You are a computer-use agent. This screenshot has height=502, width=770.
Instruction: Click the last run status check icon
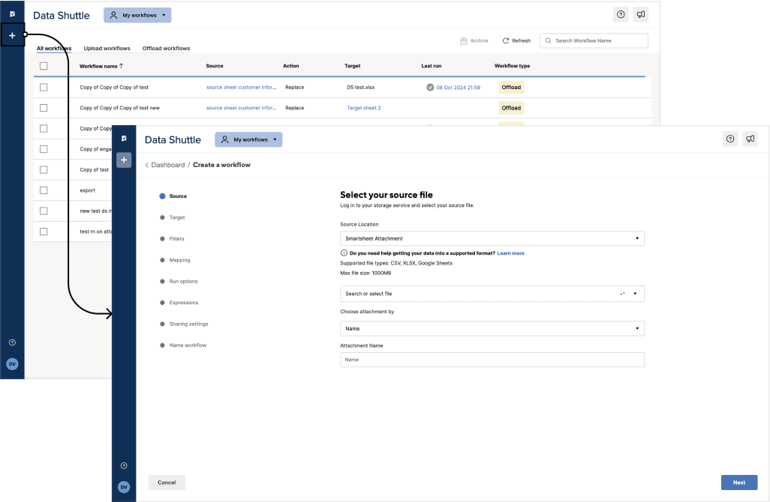[430, 87]
